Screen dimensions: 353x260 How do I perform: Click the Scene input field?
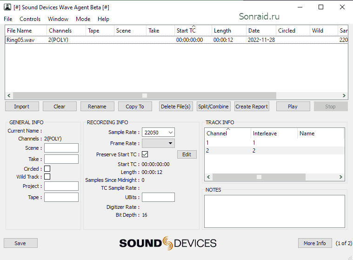click(61, 148)
